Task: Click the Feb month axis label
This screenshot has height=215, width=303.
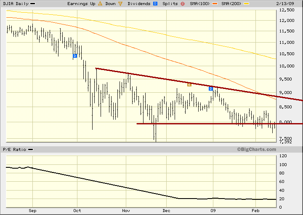Action: point(255,211)
